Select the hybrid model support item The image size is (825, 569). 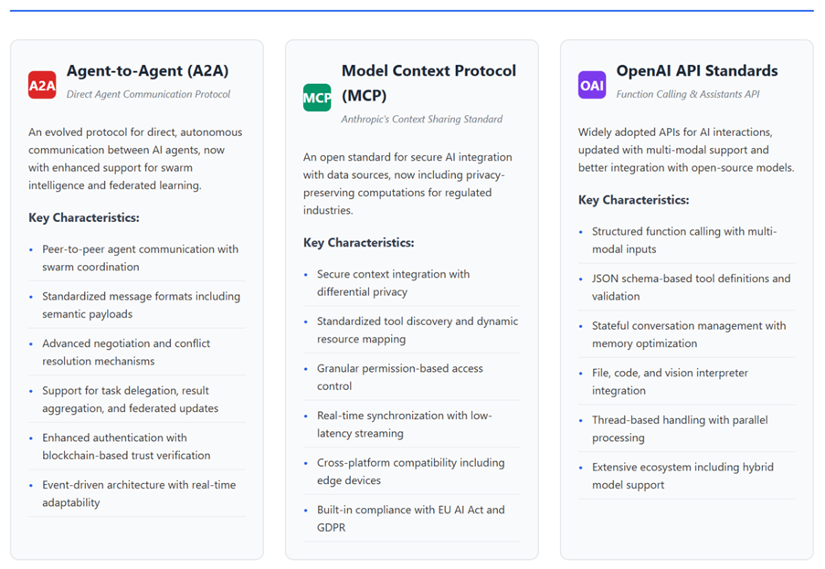coord(682,476)
